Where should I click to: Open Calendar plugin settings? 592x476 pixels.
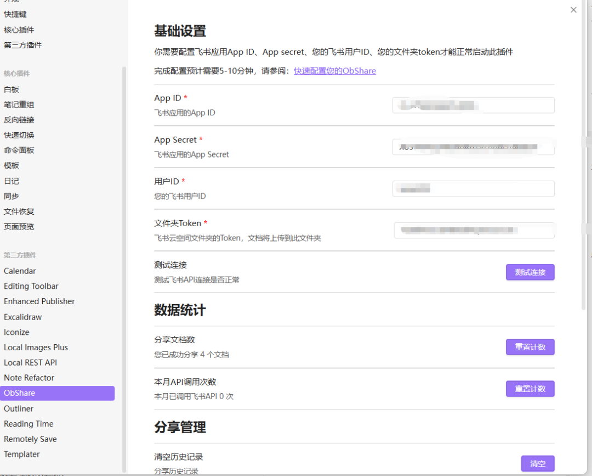coord(20,271)
